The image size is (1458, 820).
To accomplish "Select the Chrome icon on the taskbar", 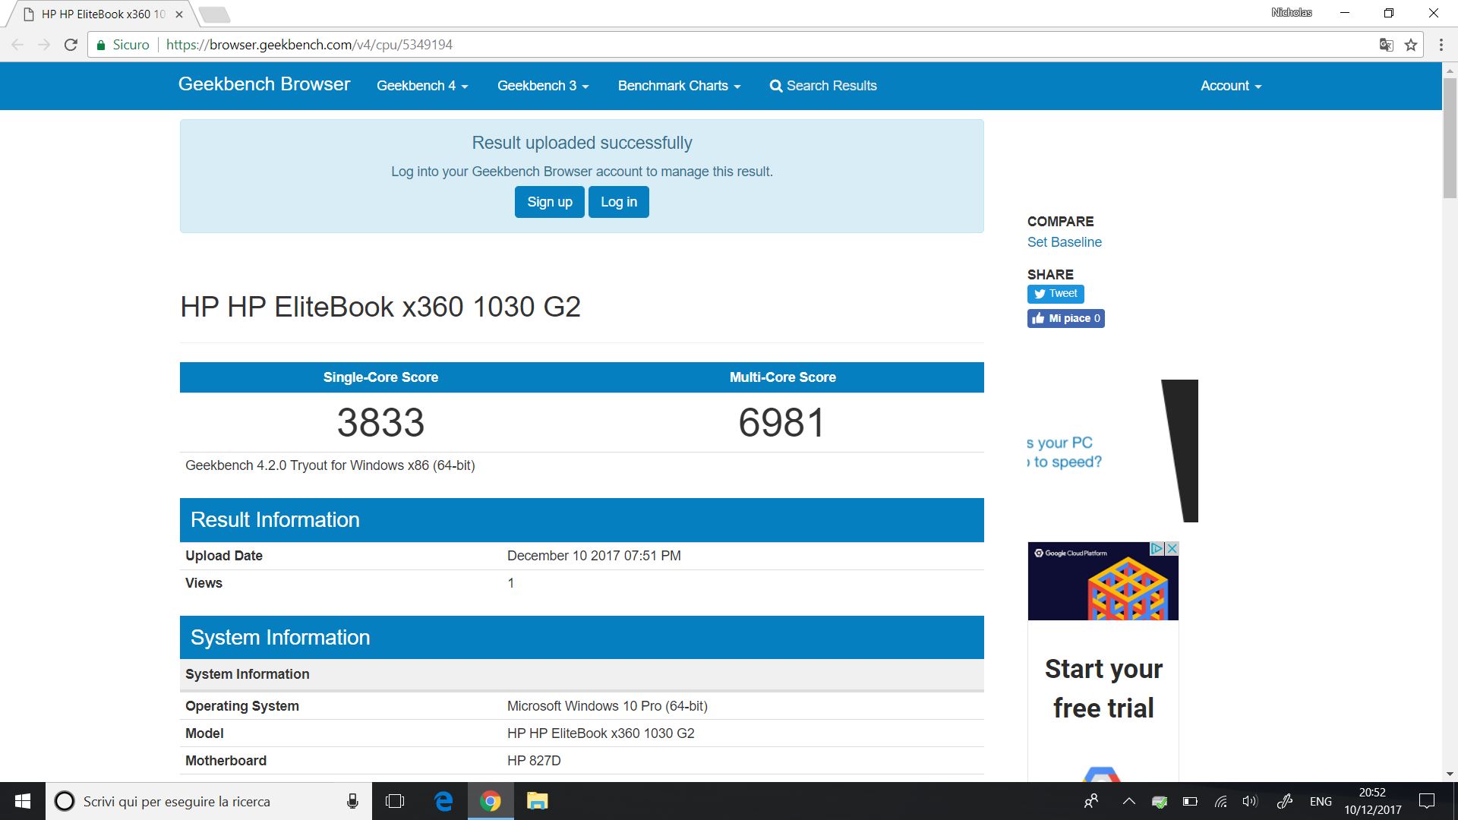I will click(491, 801).
